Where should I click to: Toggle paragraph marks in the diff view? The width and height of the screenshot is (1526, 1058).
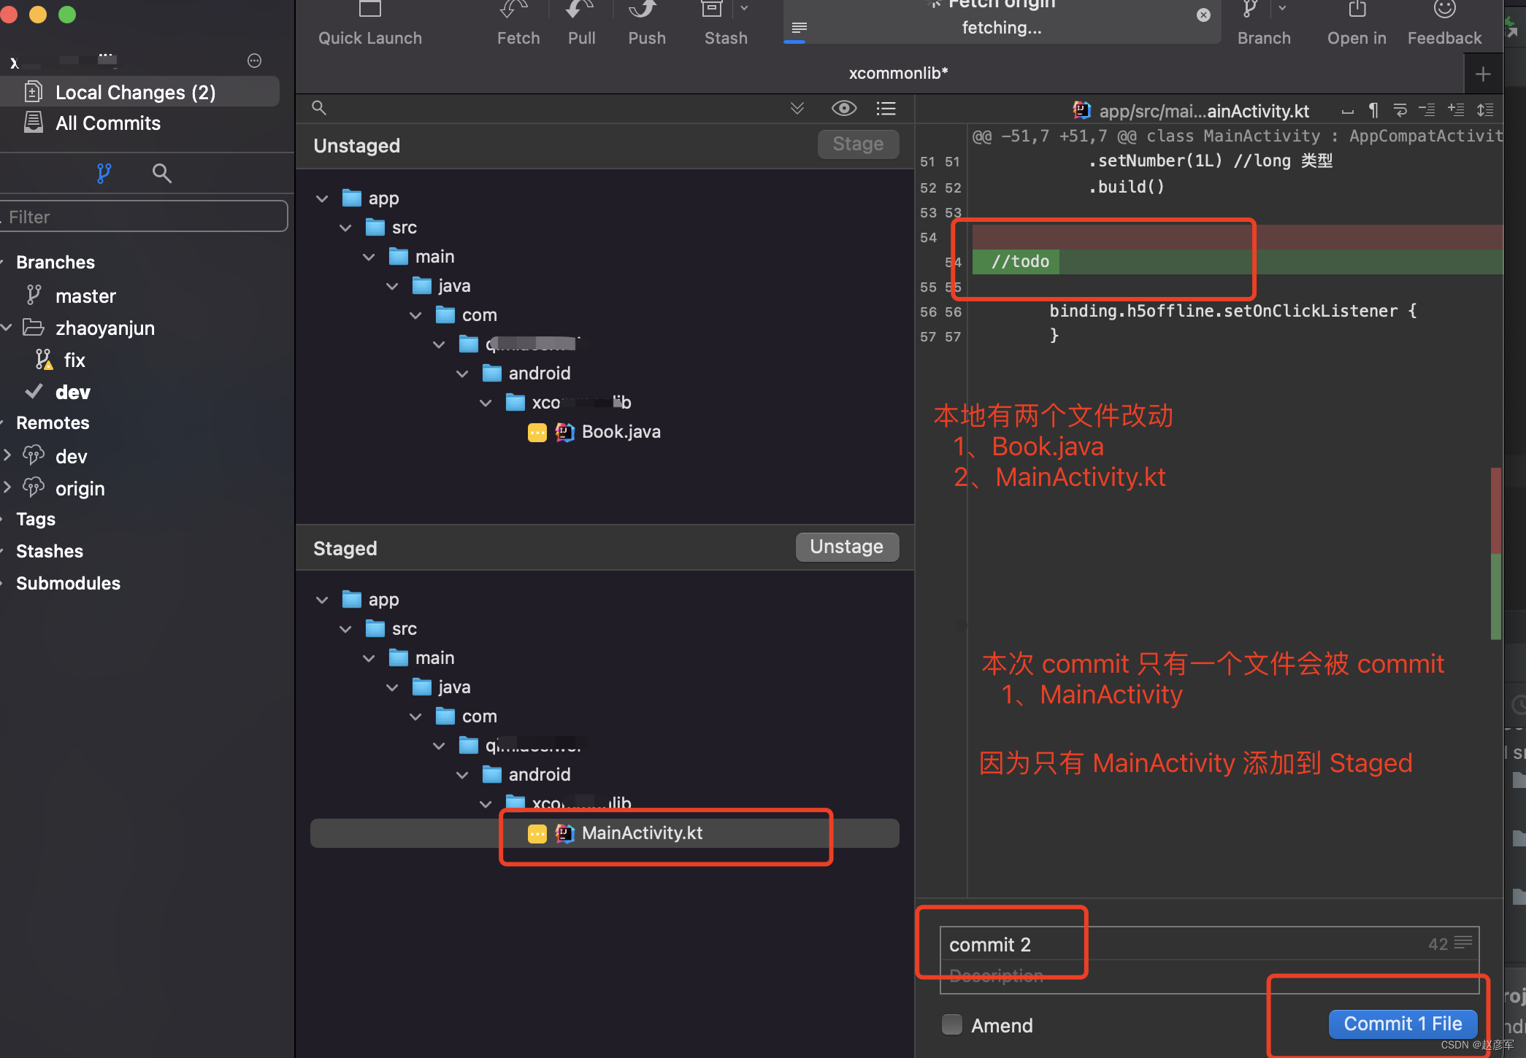click(1373, 110)
